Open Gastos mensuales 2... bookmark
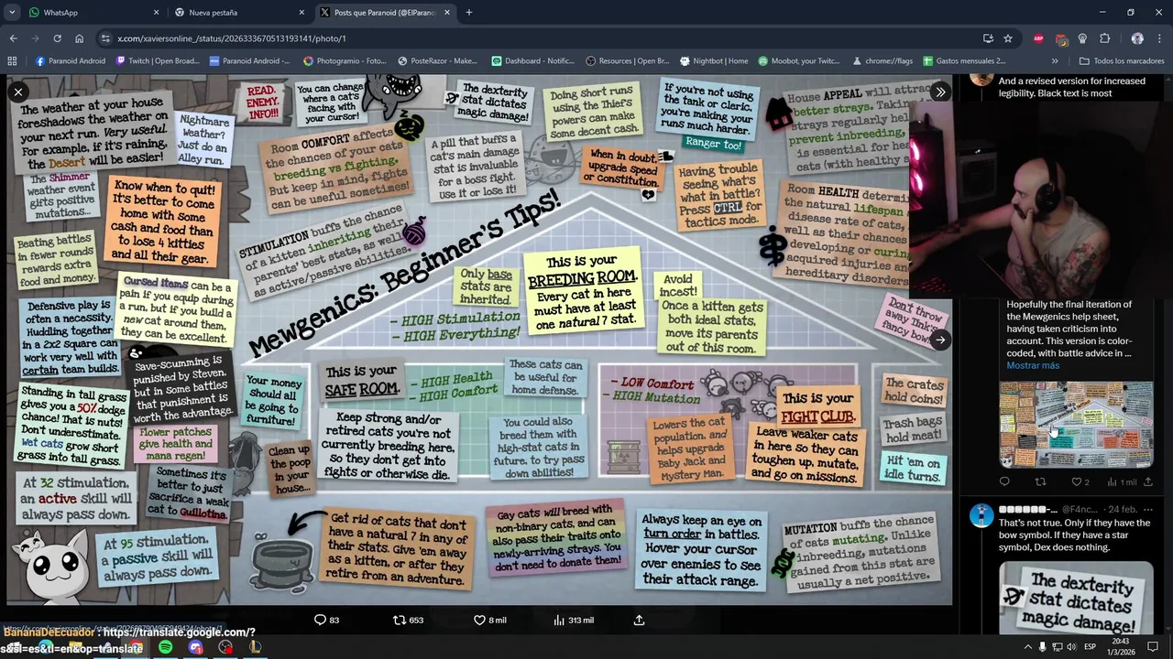Image resolution: width=1173 pixels, height=659 pixels. coord(964,61)
